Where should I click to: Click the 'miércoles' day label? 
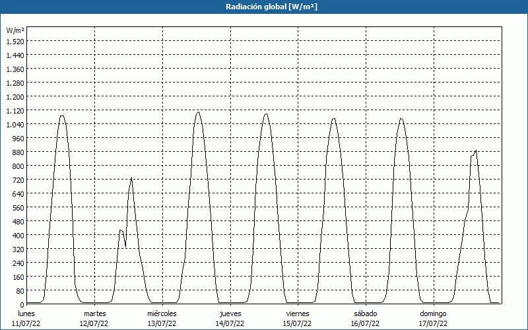(x=162, y=313)
